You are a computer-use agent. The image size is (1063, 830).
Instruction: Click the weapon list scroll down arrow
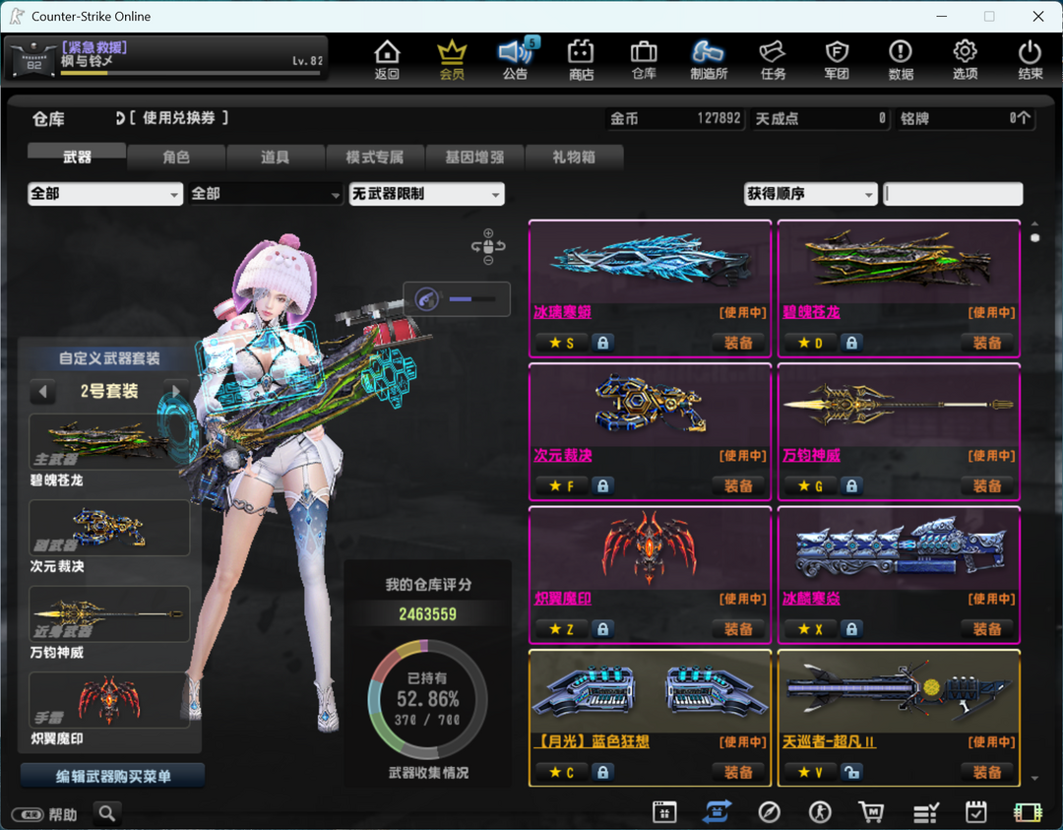pos(1034,779)
